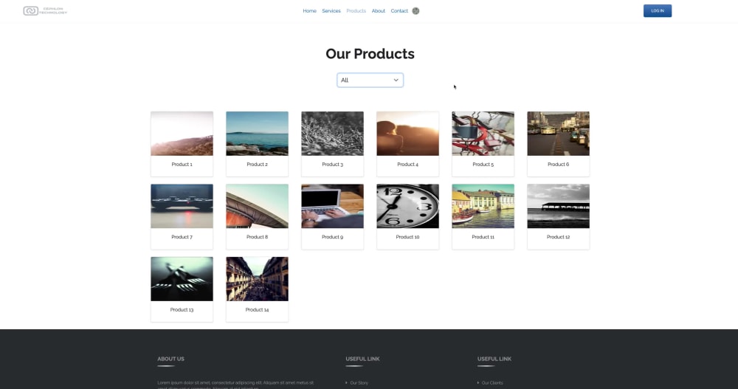Screen dimensions: 738x389
Task: Click the "Product 4" caption text
Action: [407, 165]
